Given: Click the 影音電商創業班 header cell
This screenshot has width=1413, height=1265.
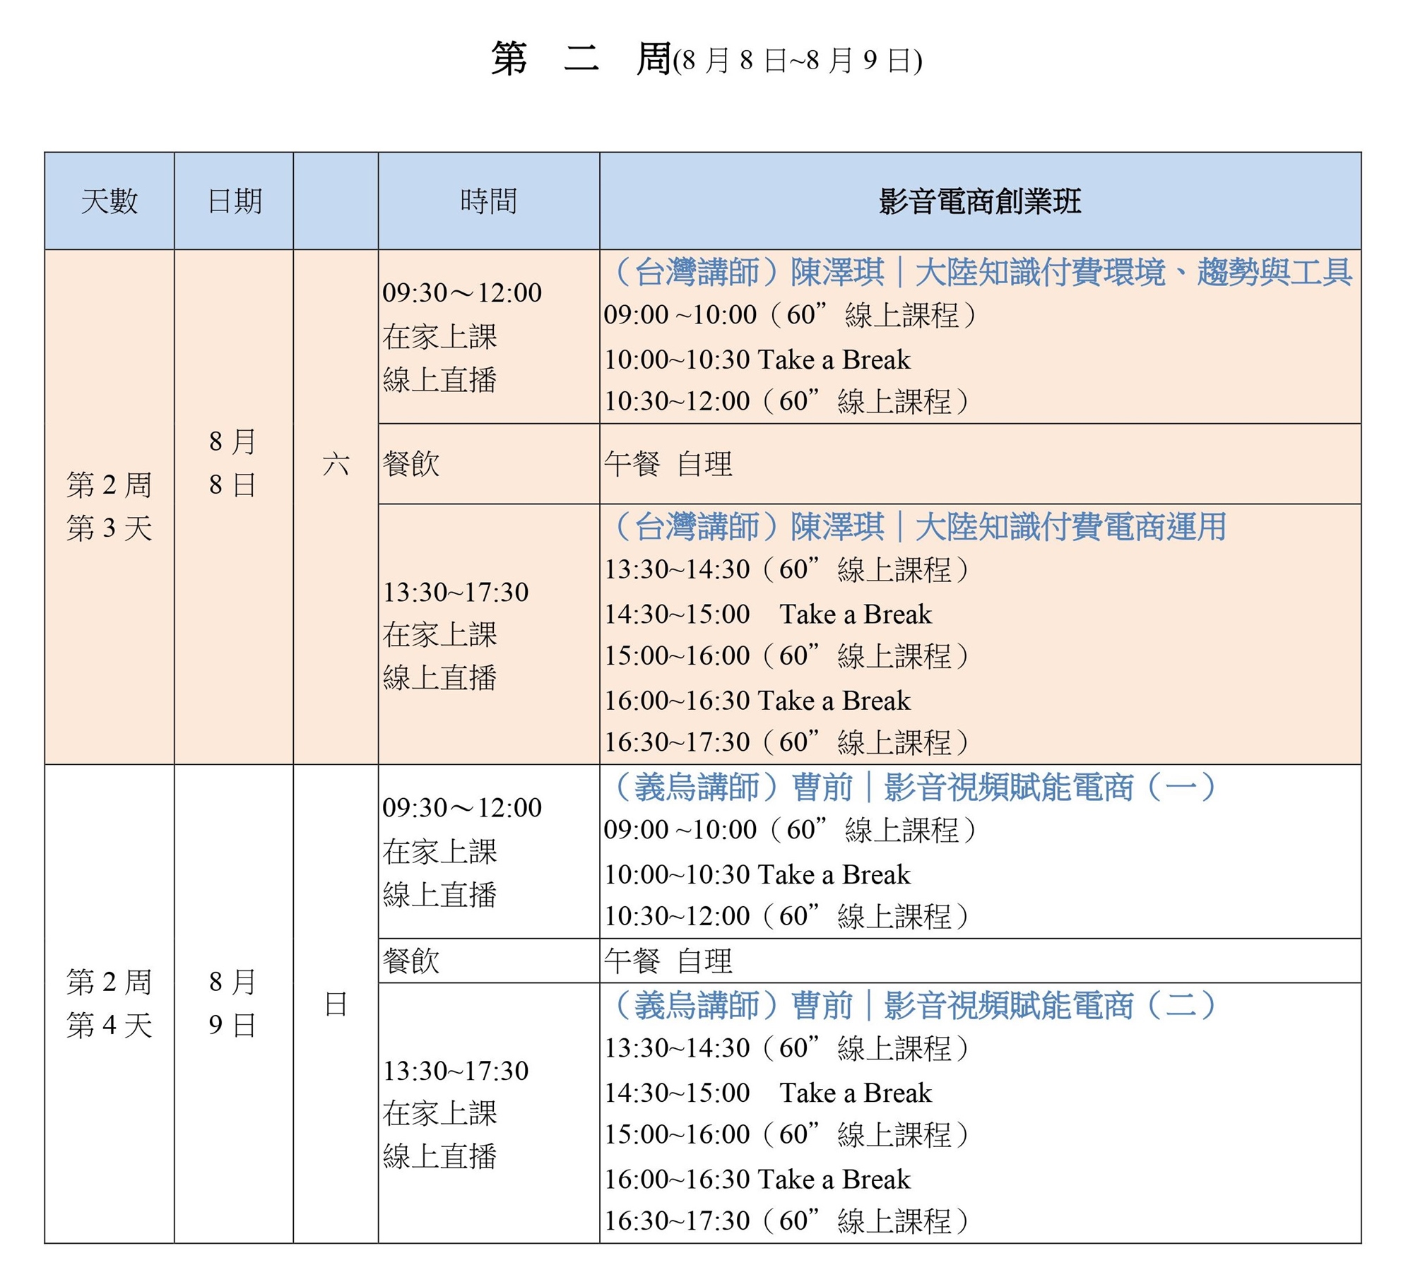Looking at the screenshot, I should click(x=979, y=201).
